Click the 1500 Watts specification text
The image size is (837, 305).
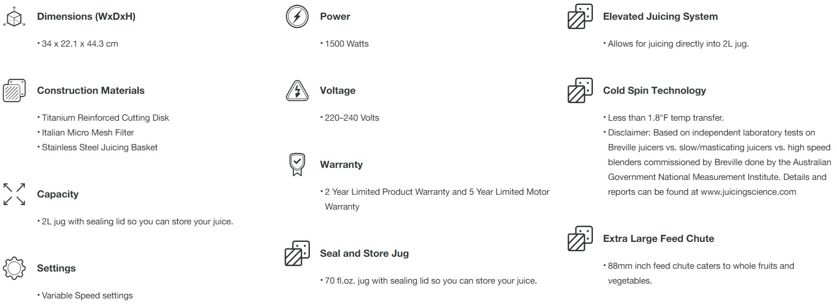[x=347, y=43]
